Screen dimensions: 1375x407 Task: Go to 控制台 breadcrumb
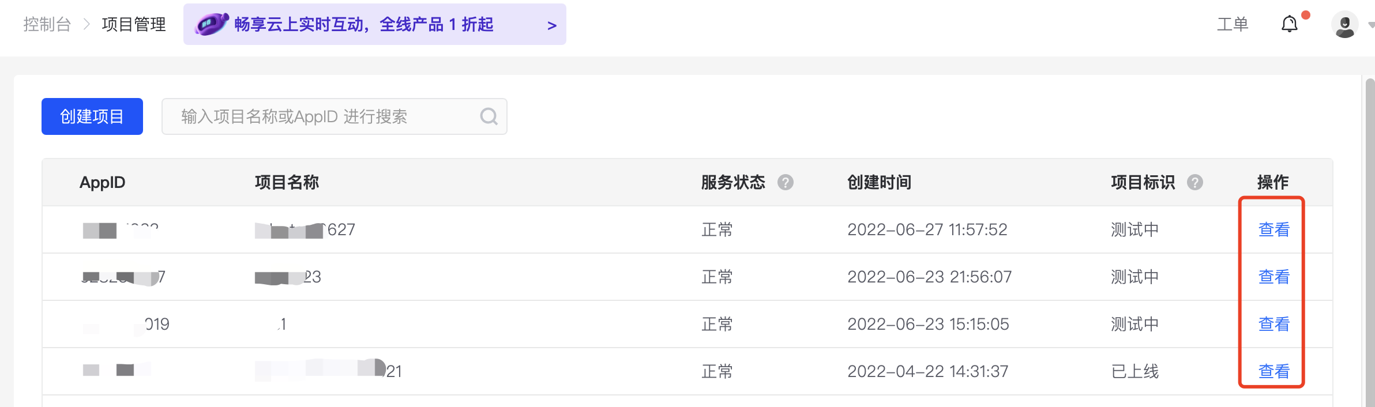click(47, 24)
